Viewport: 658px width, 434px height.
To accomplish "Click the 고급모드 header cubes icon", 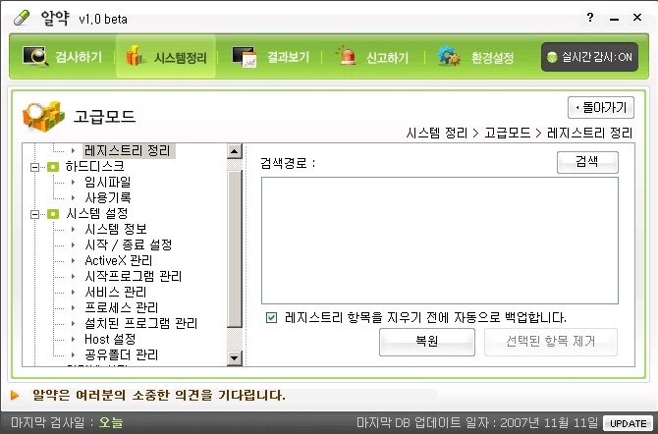I will pyautogui.click(x=43, y=116).
